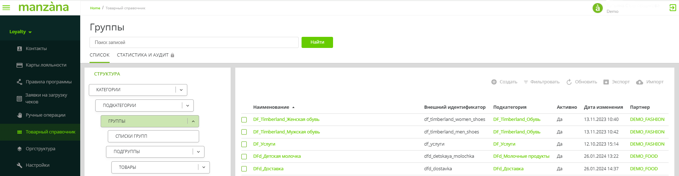679x176 pixels.
Task: Refresh the list with Обновить icon
Action: click(x=569, y=82)
